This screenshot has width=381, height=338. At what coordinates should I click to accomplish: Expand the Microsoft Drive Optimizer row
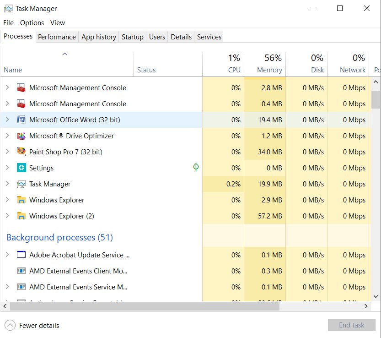(7, 136)
